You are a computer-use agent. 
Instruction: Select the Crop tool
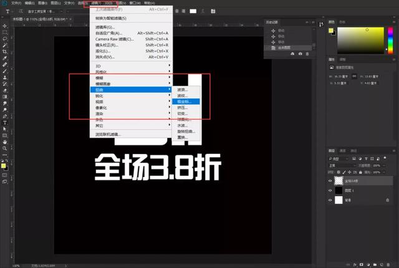(5, 51)
